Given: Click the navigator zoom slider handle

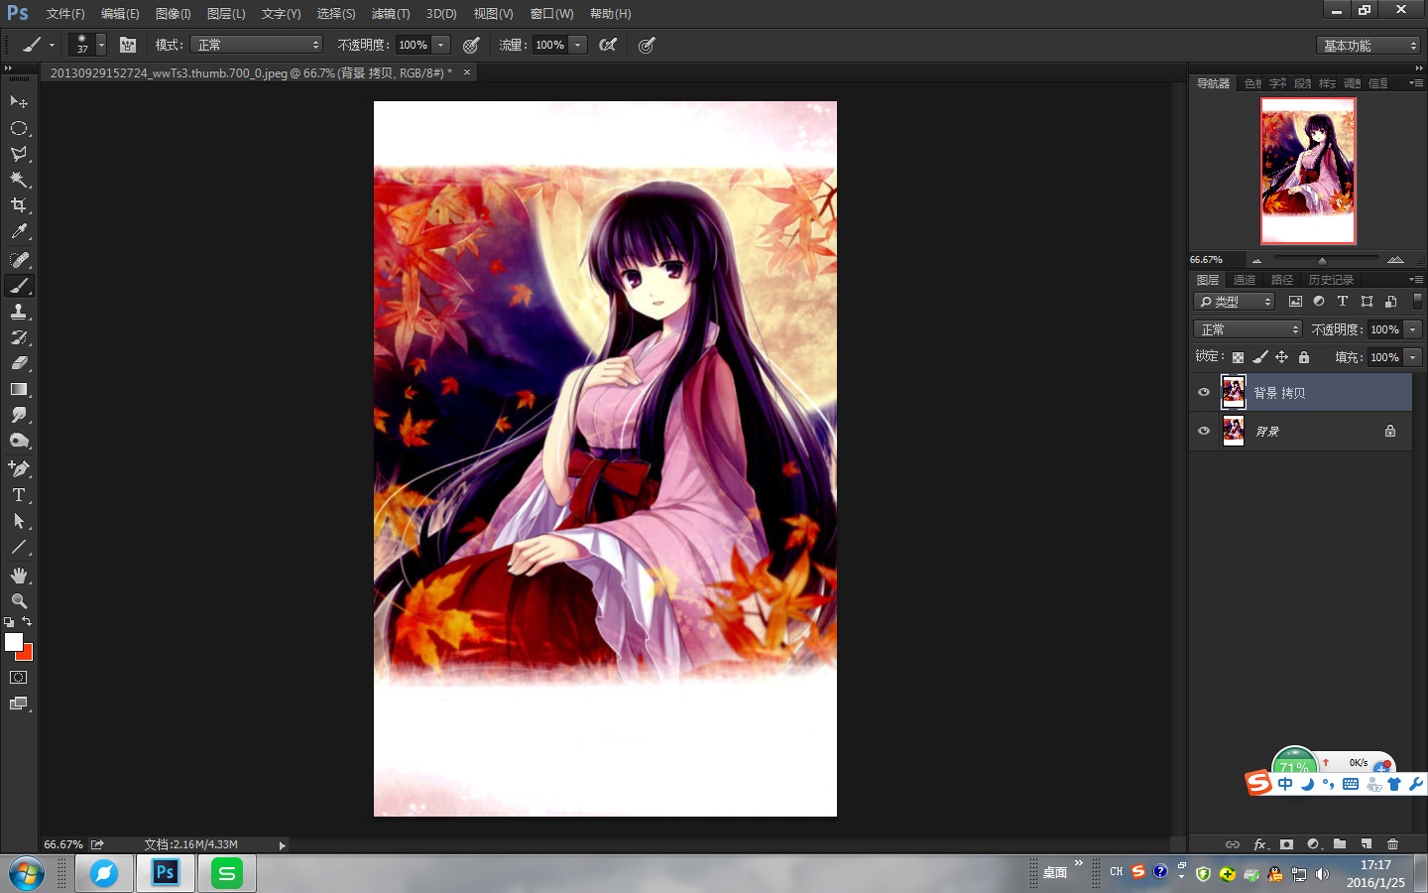Looking at the screenshot, I should (x=1322, y=260).
